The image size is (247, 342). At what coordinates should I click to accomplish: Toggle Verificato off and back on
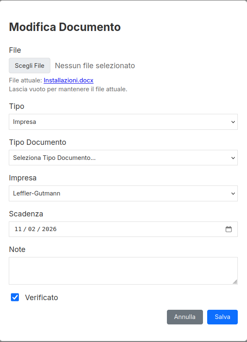click(15, 297)
